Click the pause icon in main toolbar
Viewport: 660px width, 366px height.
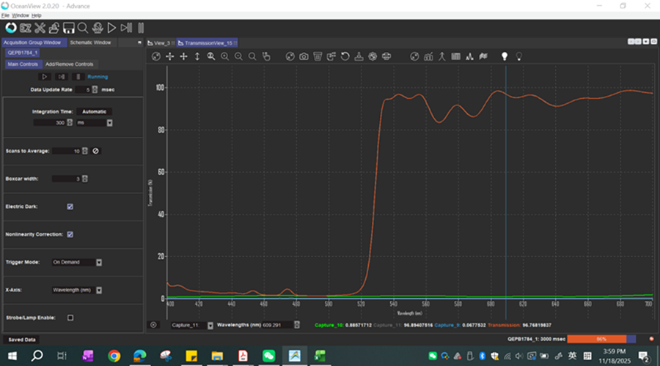(140, 28)
